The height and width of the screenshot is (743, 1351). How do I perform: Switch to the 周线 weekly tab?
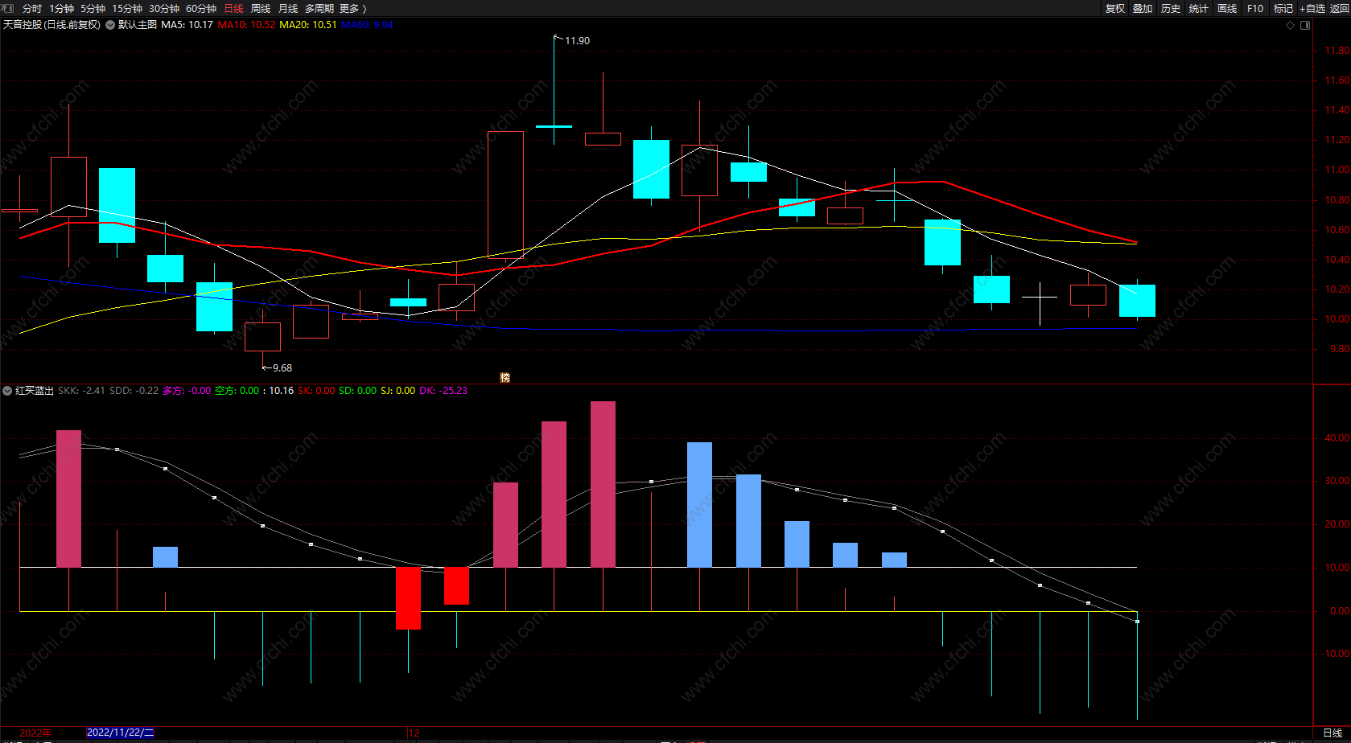(261, 8)
